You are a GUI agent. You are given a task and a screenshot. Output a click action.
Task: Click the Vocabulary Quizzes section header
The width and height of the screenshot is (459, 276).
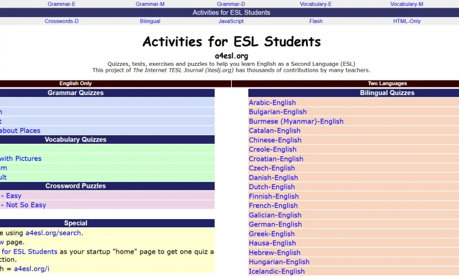coord(75,139)
